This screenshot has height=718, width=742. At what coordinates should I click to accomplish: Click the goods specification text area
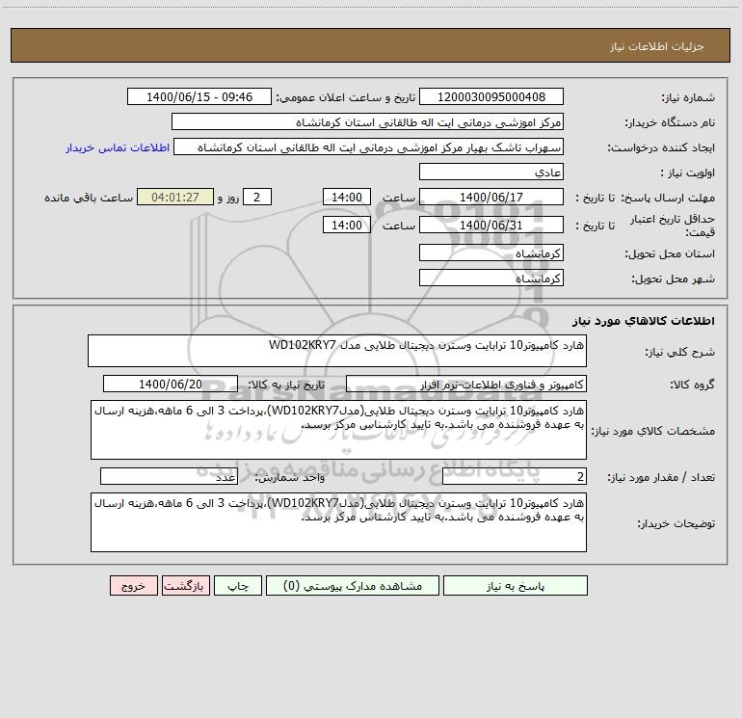click(x=338, y=430)
